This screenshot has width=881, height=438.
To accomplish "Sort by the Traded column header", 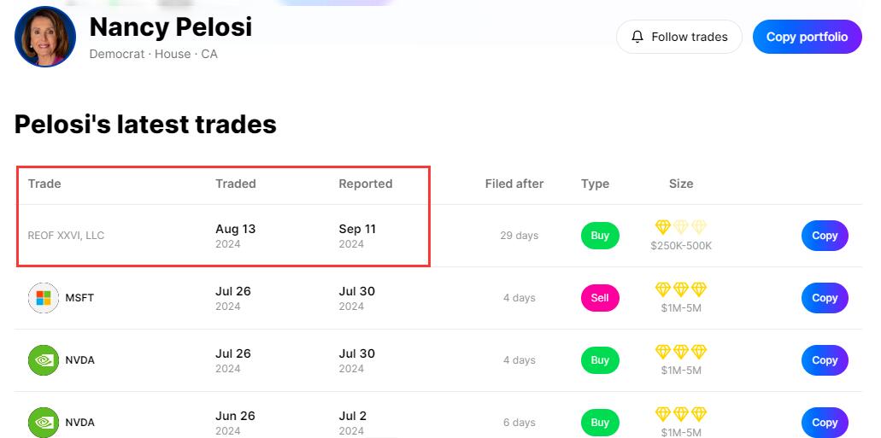I will coord(236,184).
